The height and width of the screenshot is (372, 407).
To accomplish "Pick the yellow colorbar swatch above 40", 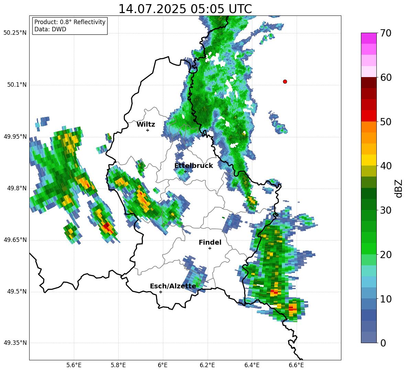I will [368, 160].
